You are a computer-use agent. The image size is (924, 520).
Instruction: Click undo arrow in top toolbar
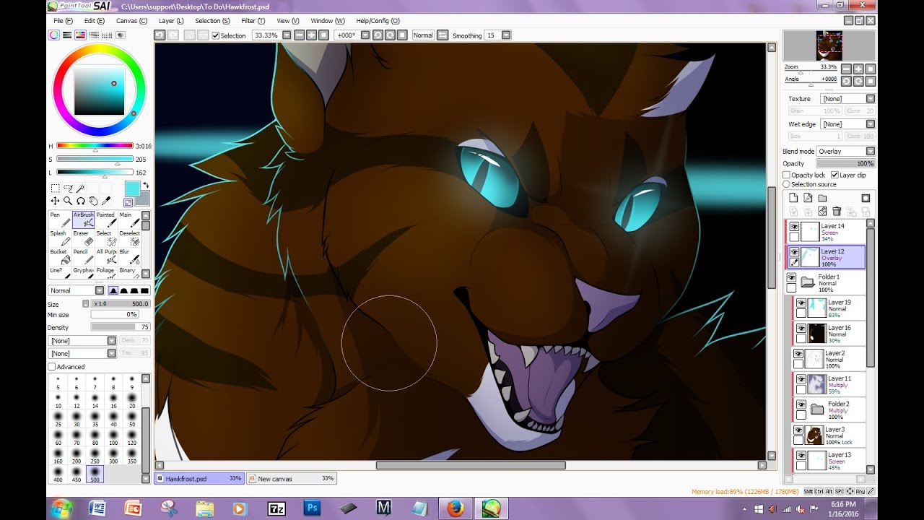[160, 35]
